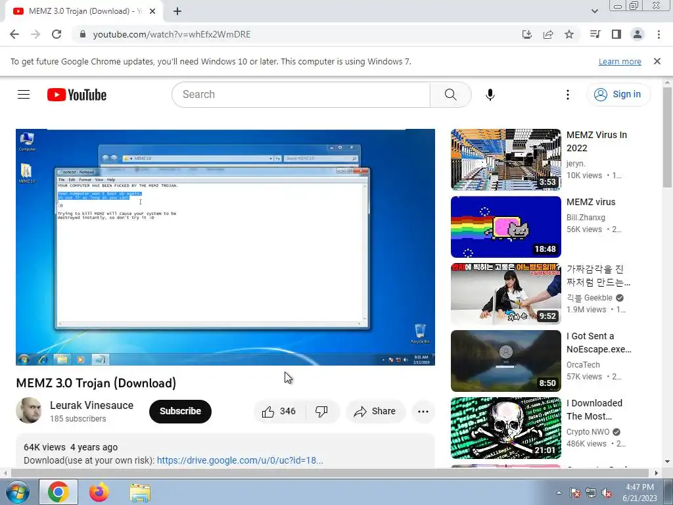The width and height of the screenshot is (673, 505).
Task: Open the YouTube hamburger guide menu
Action: tap(24, 95)
